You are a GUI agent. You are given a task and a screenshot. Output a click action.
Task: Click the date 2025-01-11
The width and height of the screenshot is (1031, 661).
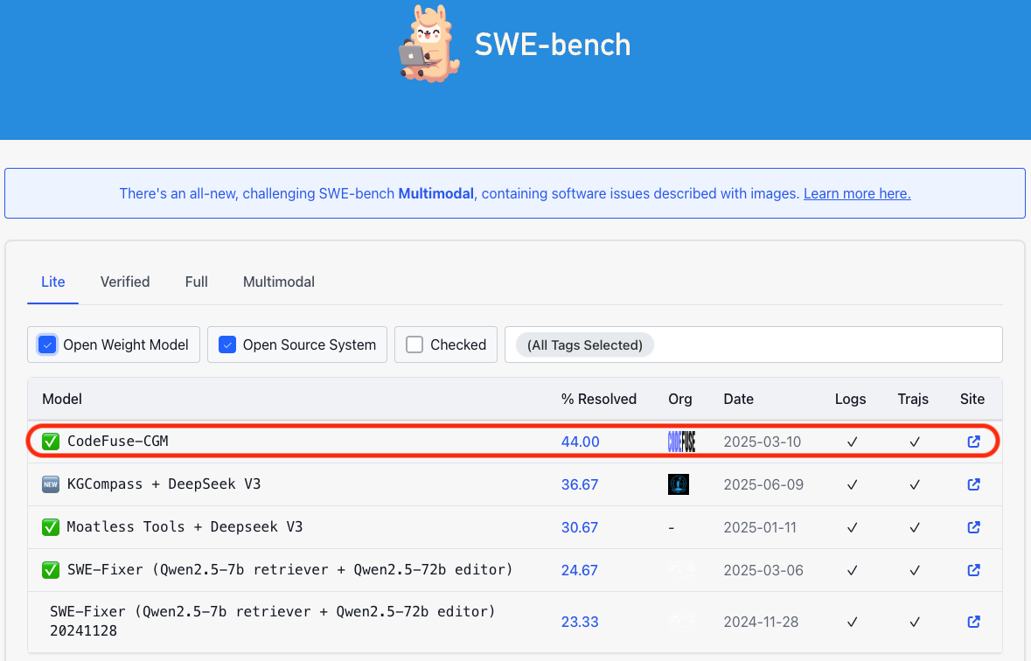point(759,527)
